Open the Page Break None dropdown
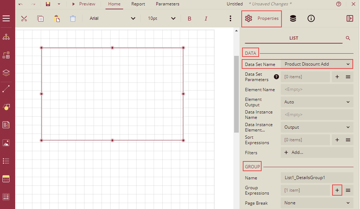This screenshot has width=360, height=209. (x=317, y=203)
